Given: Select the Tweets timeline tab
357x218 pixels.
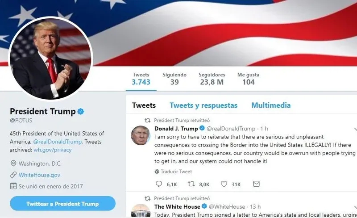Looking at the screenshot, I should point(144,105).
